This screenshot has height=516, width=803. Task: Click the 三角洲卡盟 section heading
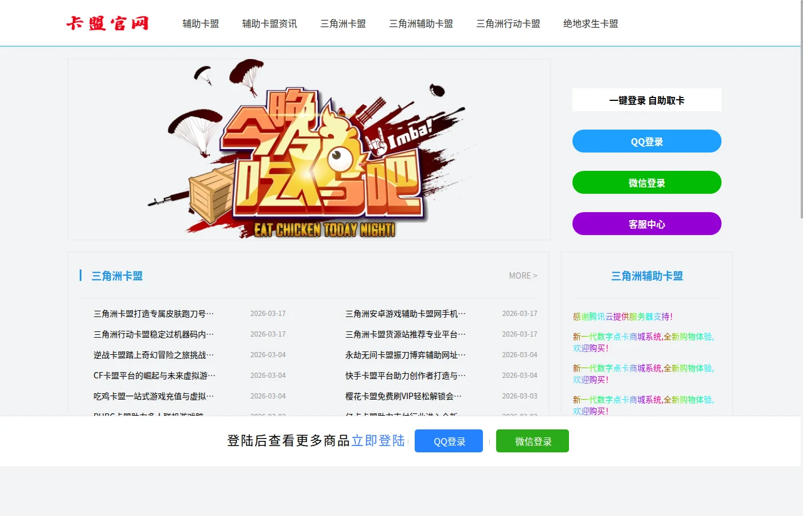117,276
